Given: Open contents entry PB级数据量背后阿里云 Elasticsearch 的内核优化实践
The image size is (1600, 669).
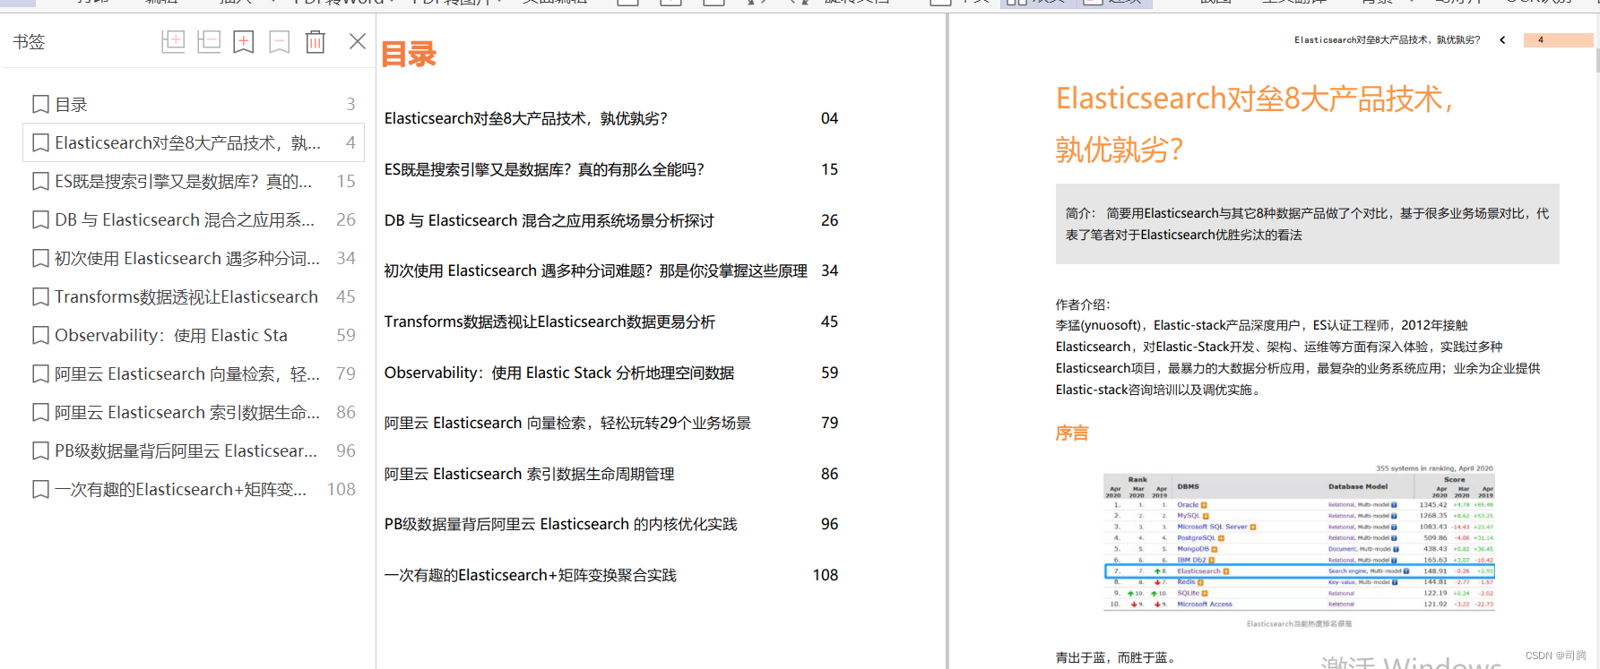Looking at the screenshot, I should [560, 524].
